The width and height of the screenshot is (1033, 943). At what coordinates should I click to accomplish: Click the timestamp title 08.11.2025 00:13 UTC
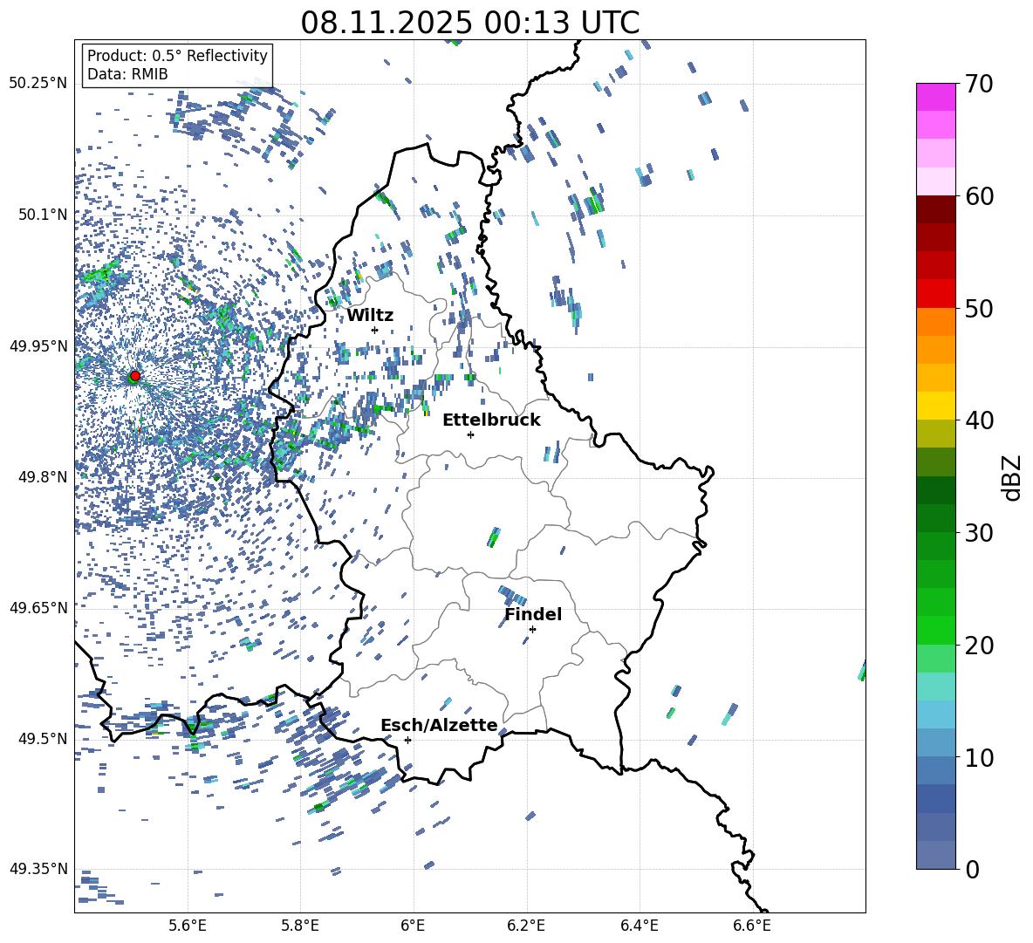tap(469, 23)
